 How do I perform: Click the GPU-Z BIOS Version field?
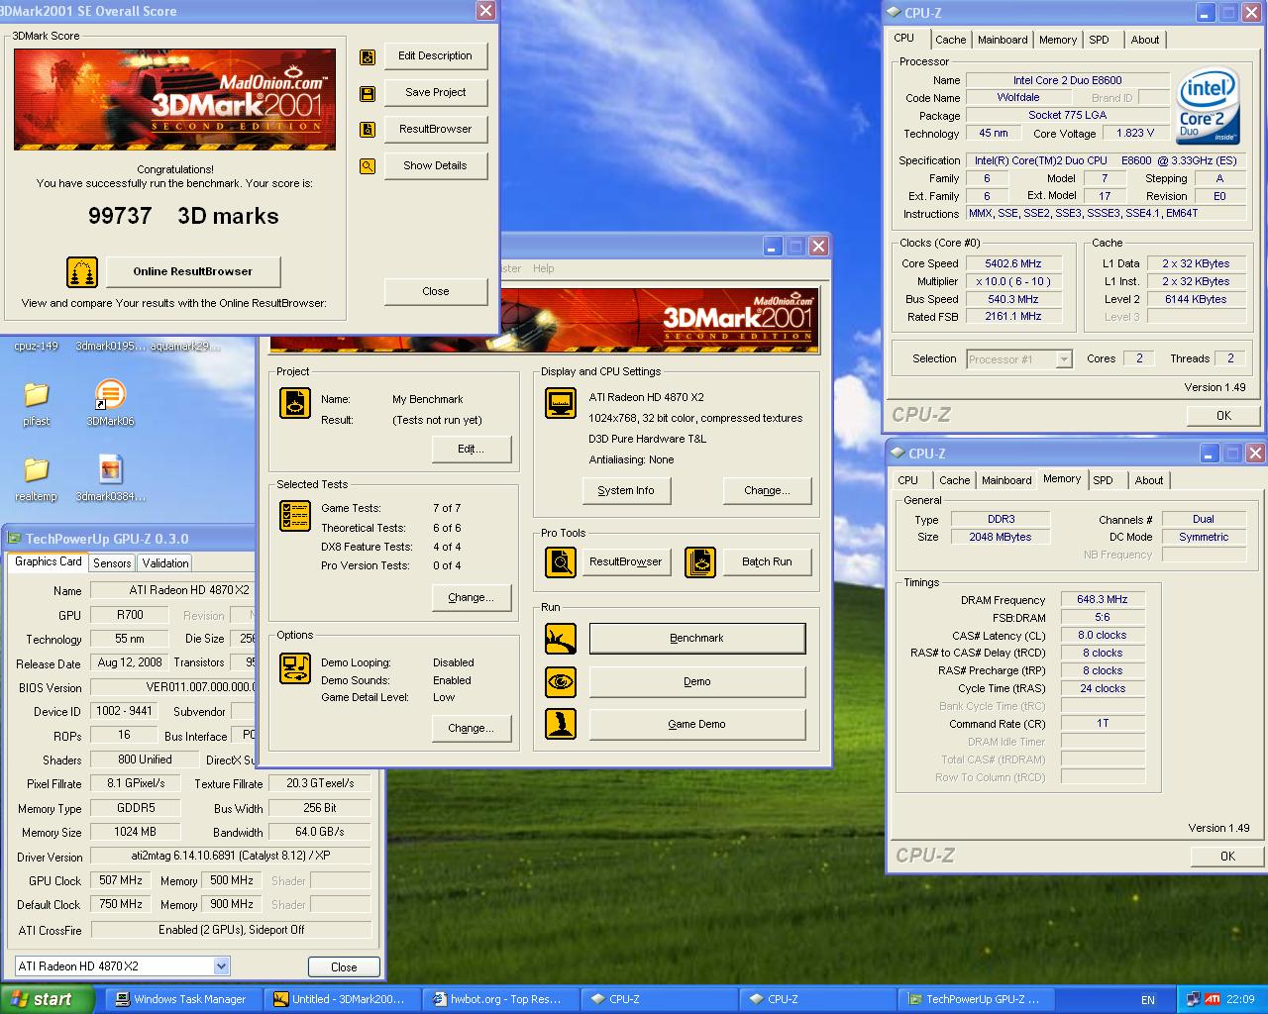pos(173,687)
